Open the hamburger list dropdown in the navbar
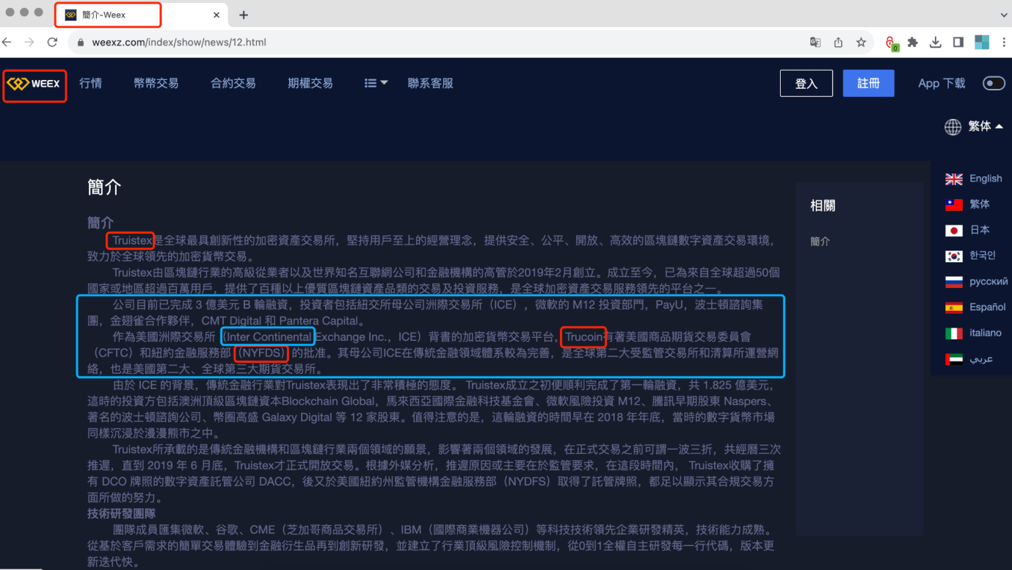1012x570 pixels. (x=375, y=83)
